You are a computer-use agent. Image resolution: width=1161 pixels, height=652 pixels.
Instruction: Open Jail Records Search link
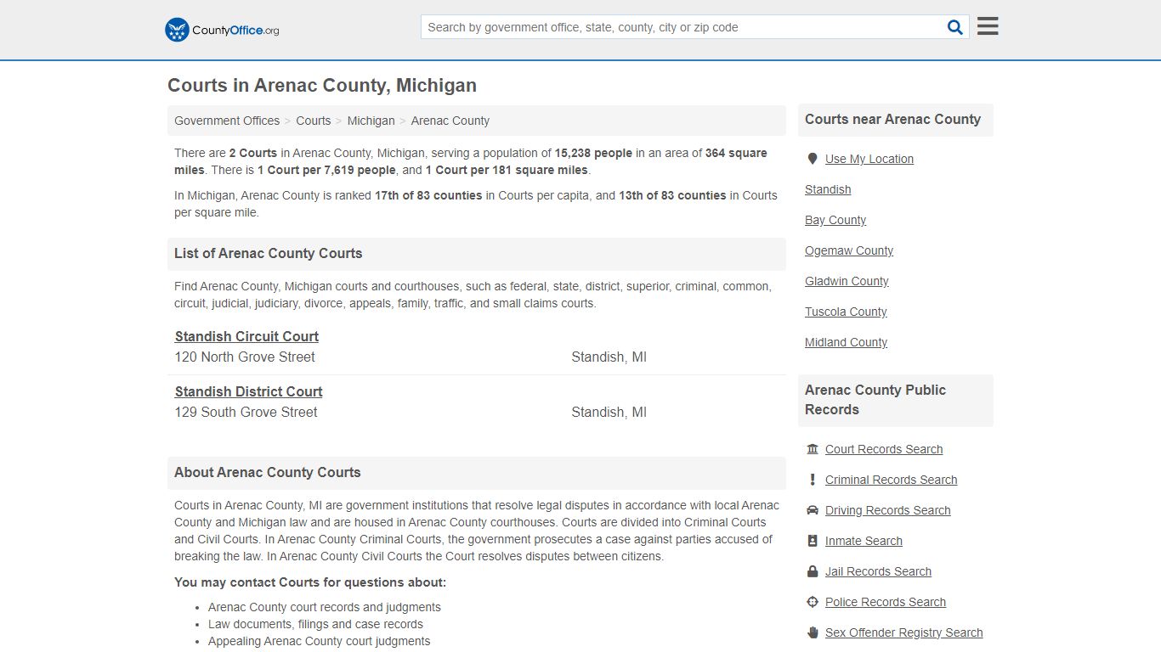(878, 571)
